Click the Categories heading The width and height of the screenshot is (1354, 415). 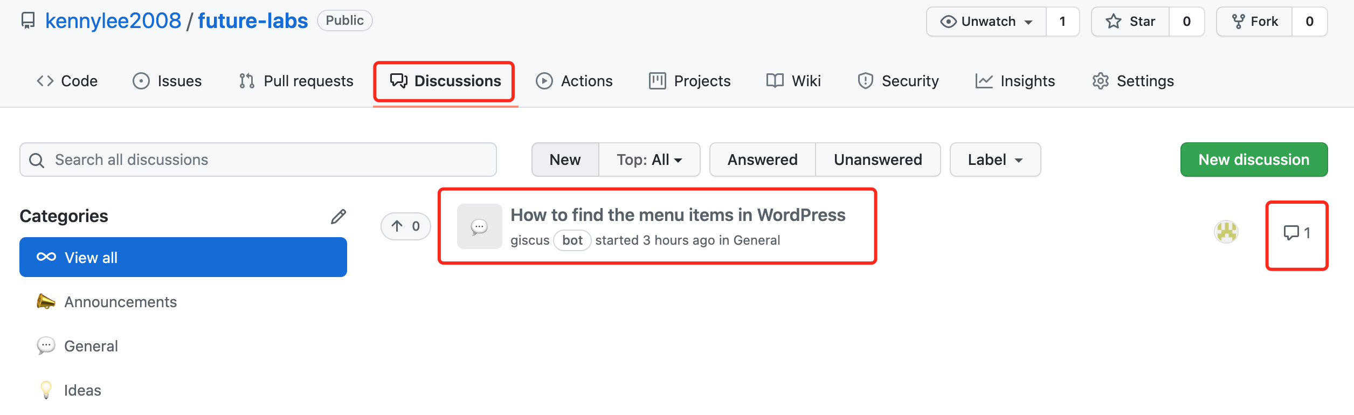(64, 216)
